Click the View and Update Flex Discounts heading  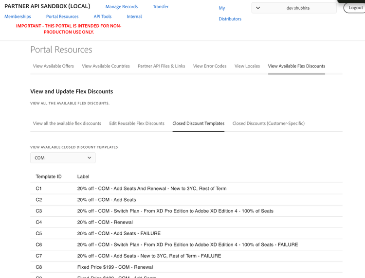pos(72,91)
